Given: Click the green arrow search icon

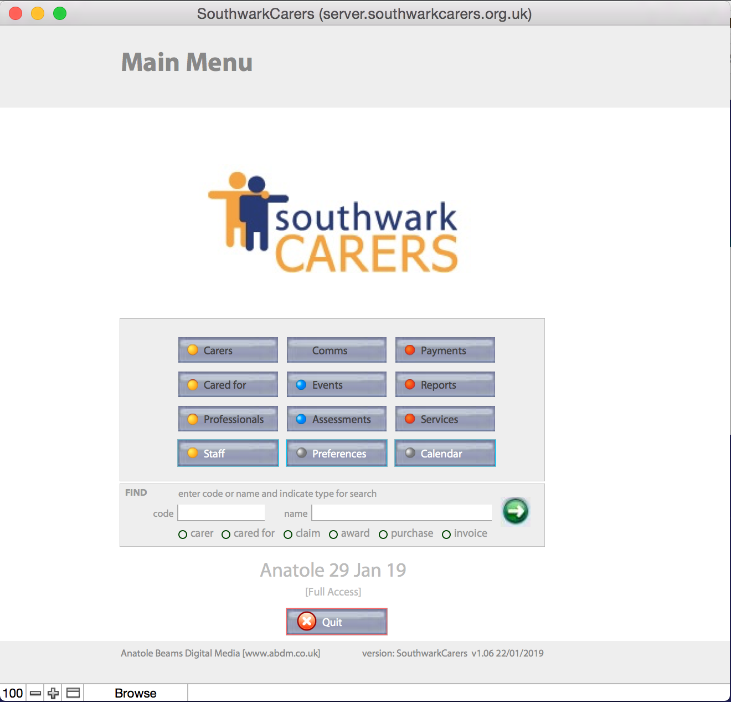Looking at the screenshot, I should click(x=516, y=511).
